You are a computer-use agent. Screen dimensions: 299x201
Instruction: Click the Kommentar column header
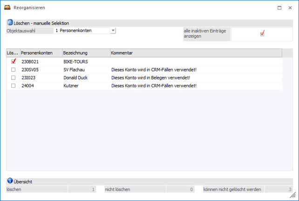pyautogui.click(x=196, y=53)
